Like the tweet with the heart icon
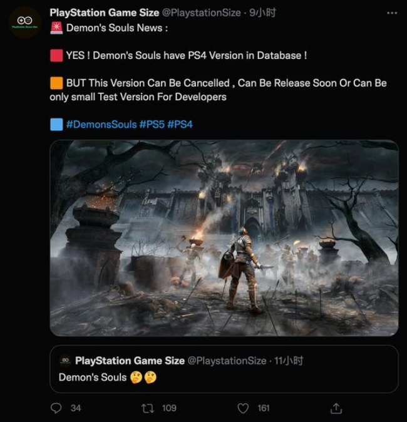 [243, 408]
